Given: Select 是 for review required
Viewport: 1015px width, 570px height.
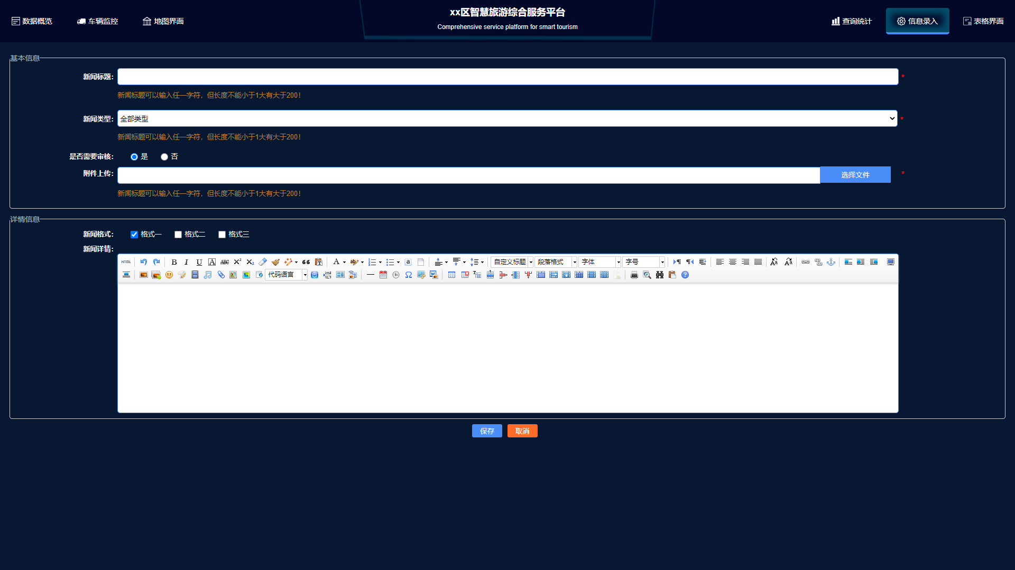Looking at the screenshot, I should pos(134,157).
